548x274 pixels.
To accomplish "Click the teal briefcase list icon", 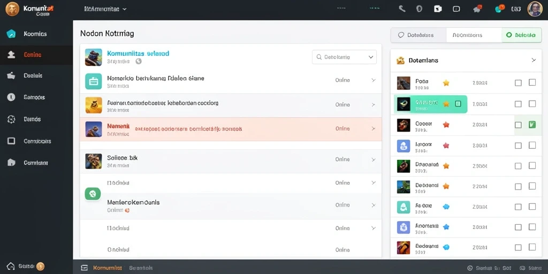I will click(x=93, y=81).
